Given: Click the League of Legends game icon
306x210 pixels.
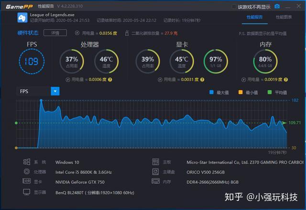Looking at the screenshot, I should 22,18.
